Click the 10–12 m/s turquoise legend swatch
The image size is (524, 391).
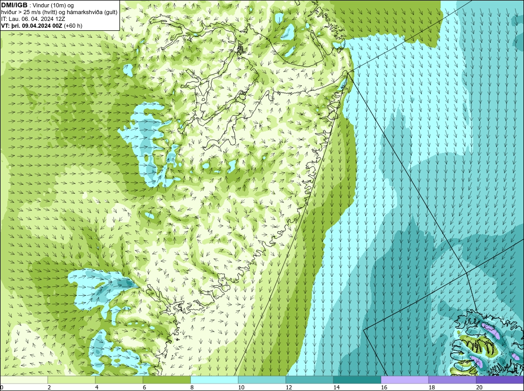click(x=261, y=379)
